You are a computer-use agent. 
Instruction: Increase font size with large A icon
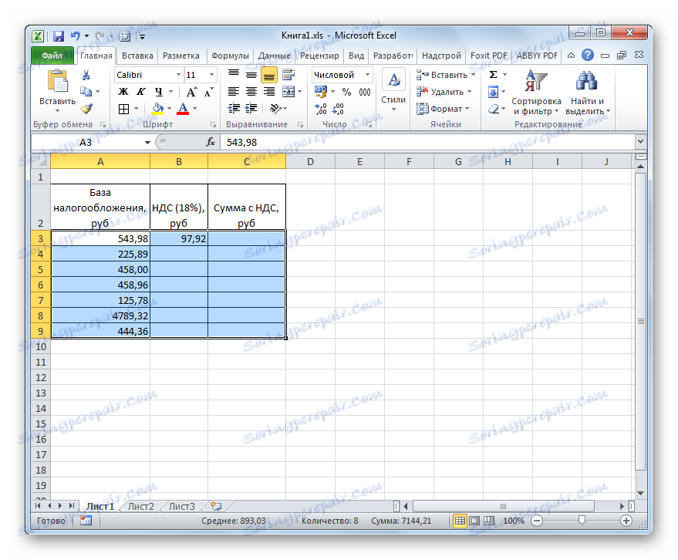191,92
